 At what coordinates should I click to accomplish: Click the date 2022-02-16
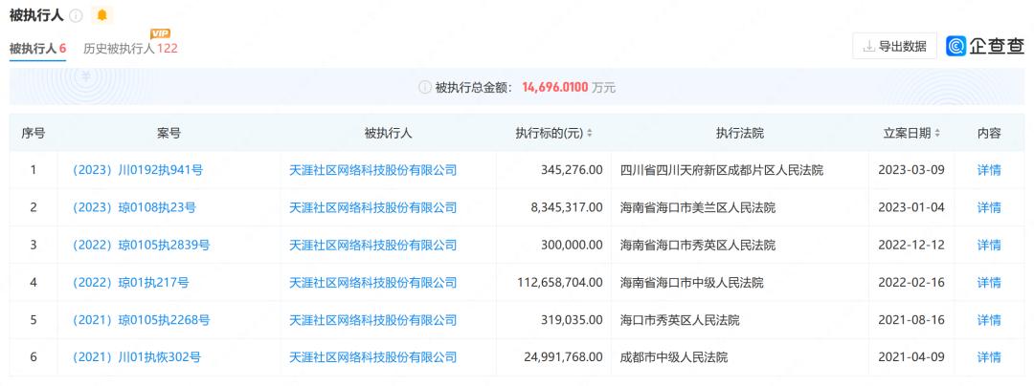click(x=911, y=283)
